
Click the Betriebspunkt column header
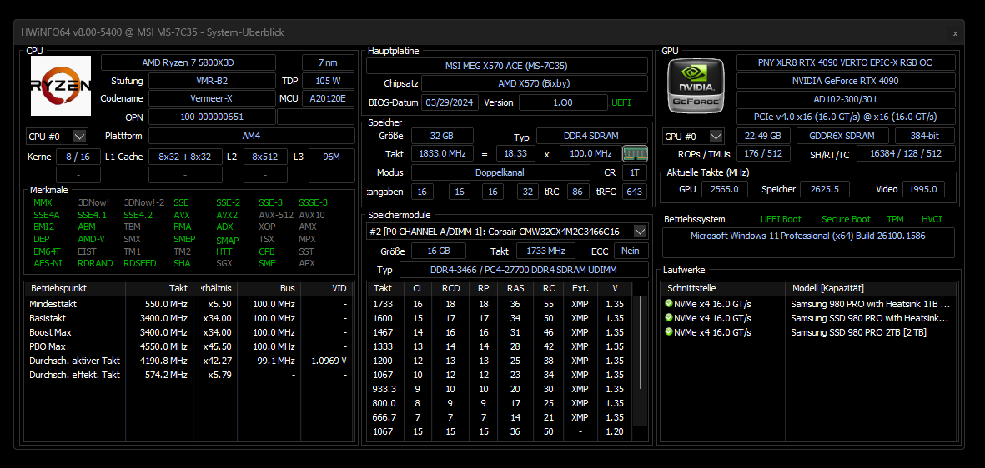[x=75, y=289]
